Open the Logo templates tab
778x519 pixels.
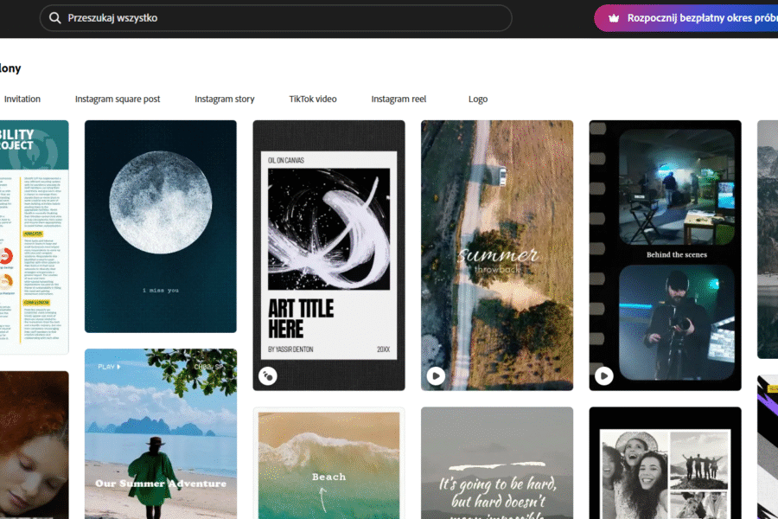point(478,99)
